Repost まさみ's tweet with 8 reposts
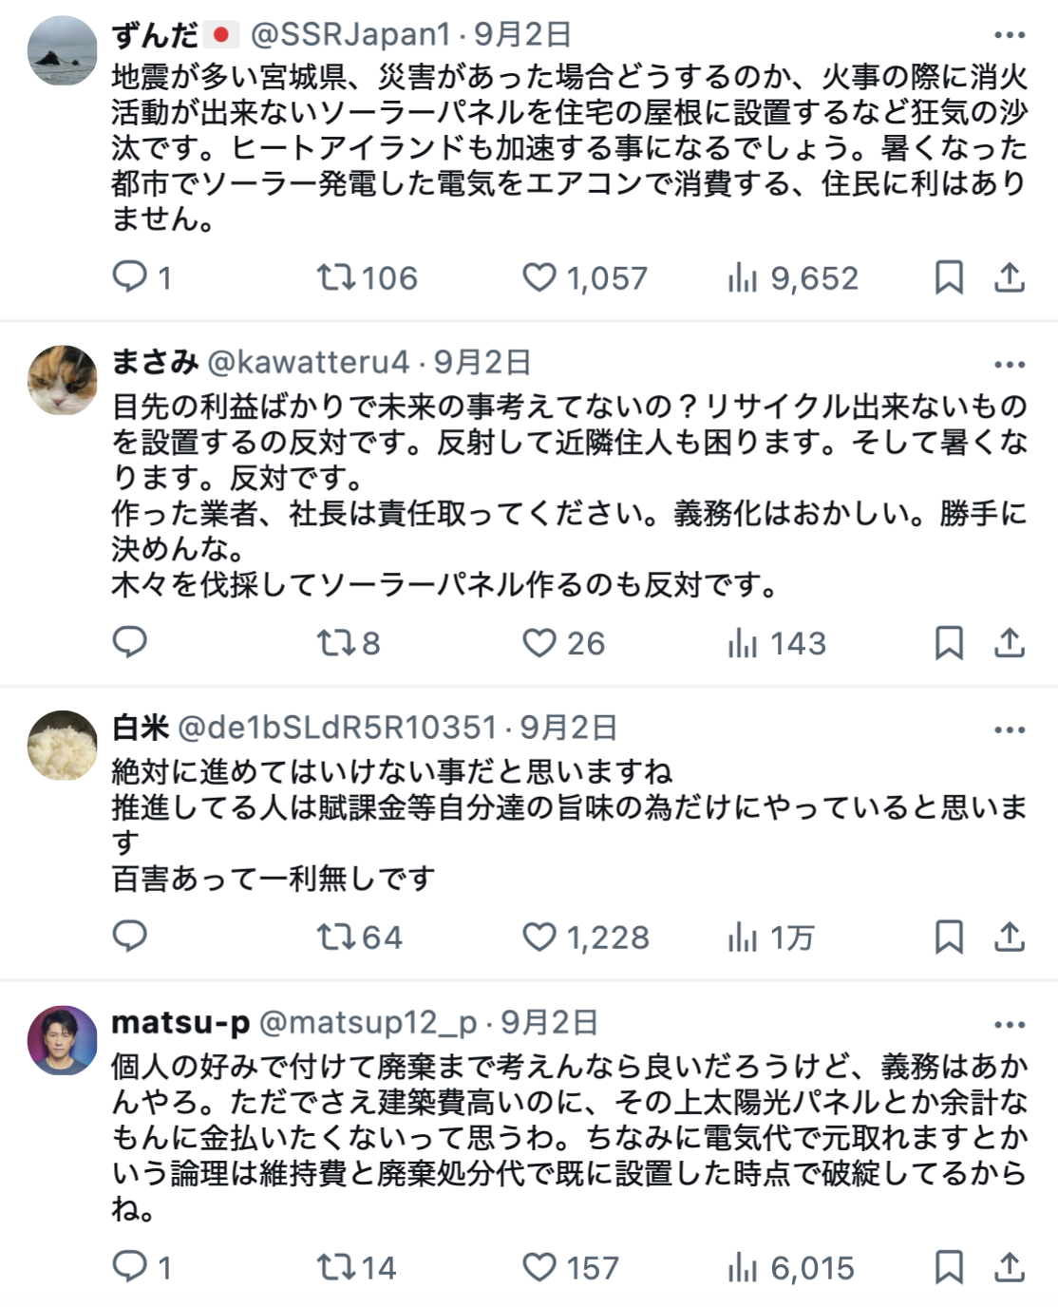Viewport: 1058px width, 1307px height. pyautogui.click(x=336, y=642)
